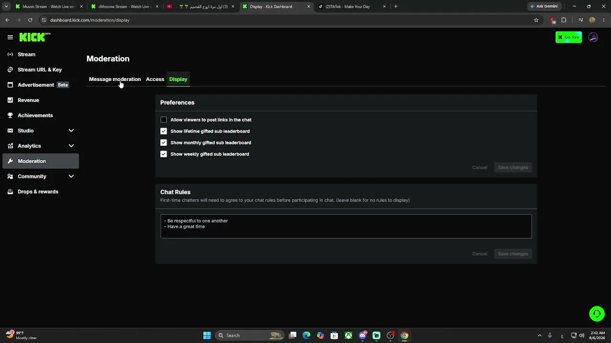Open the Windows Start menu
611x343 pixels.
coord(207,335)
